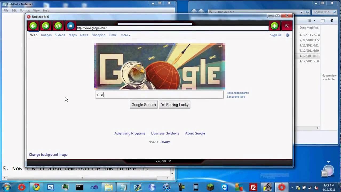Open the View menu in Notepad
This screenshot has width=341, height=192.
[36, 10]
